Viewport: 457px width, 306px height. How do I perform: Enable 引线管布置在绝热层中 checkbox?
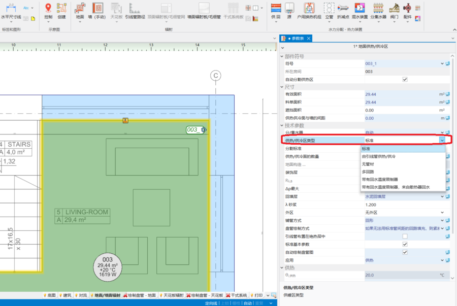(405, 236)
